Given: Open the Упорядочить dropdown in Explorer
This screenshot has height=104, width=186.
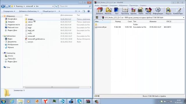Looking at the screenshot, I should click(x=9, y=11).
